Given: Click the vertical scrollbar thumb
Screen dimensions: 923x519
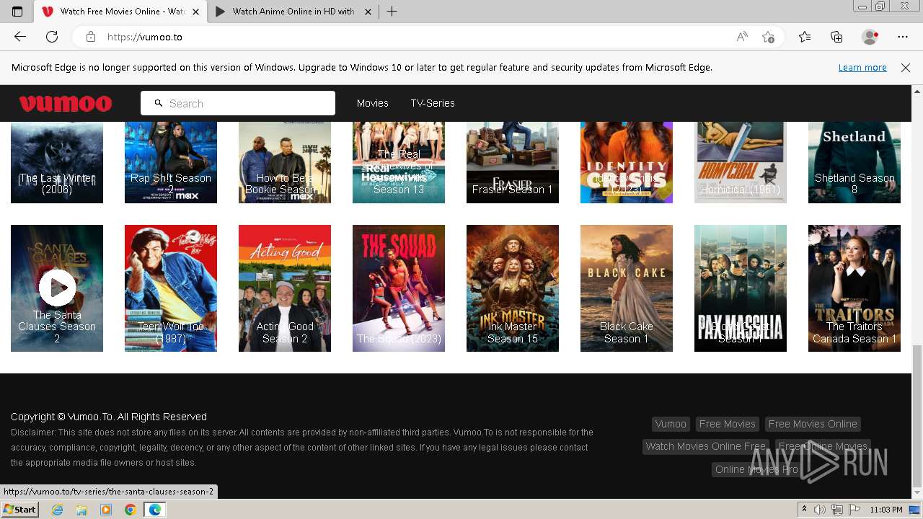Looking at the screenshot, I should (x=917, y=416).
